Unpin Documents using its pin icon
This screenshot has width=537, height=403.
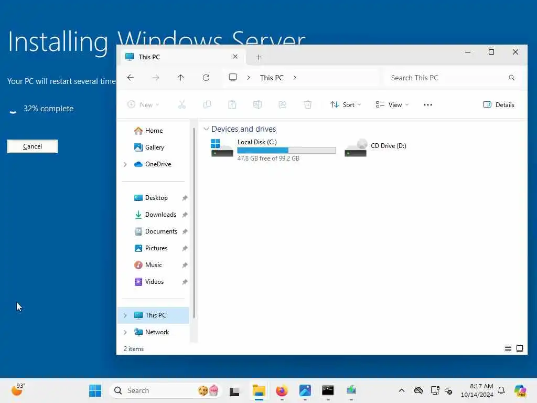click(185, 231)
